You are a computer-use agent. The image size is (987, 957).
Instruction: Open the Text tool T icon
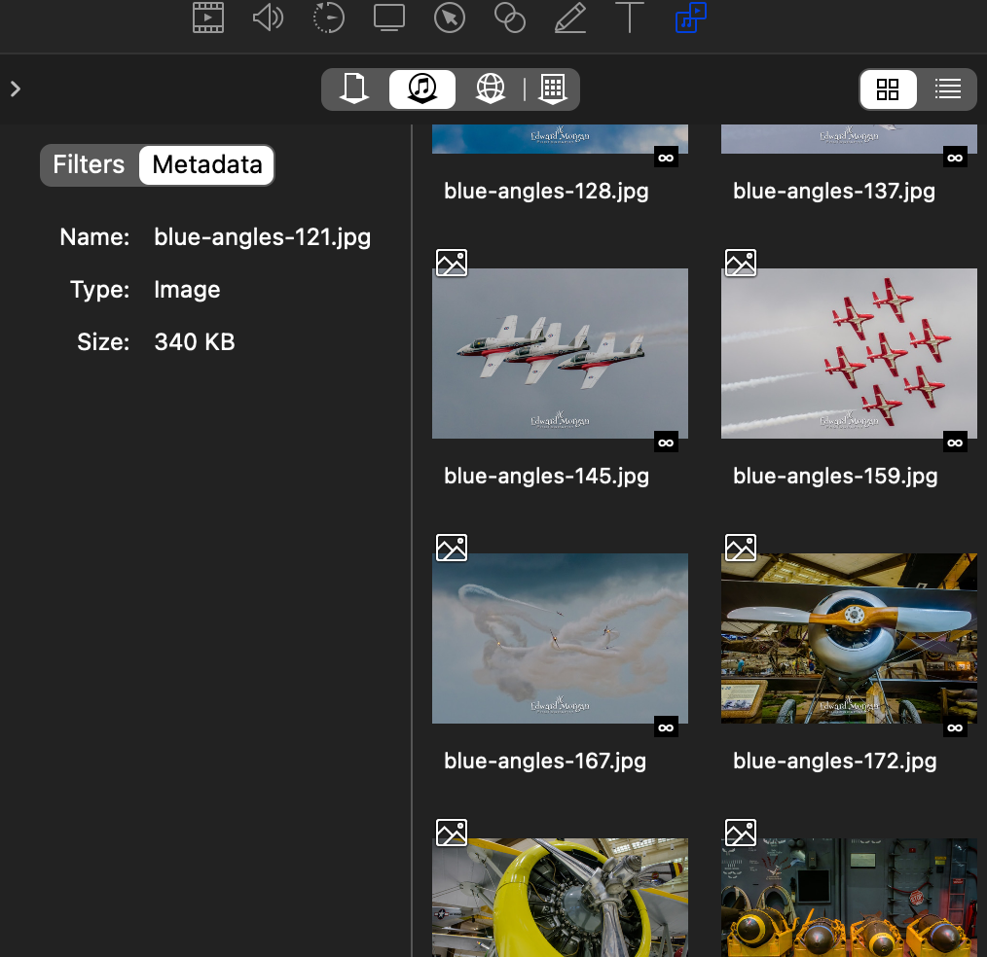tap(630, 17)
